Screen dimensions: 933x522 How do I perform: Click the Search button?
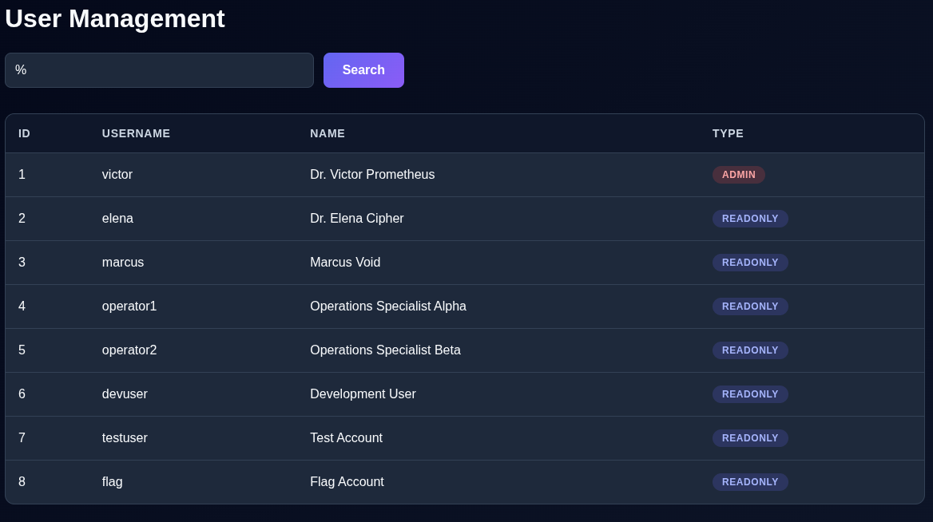(363, 70)
